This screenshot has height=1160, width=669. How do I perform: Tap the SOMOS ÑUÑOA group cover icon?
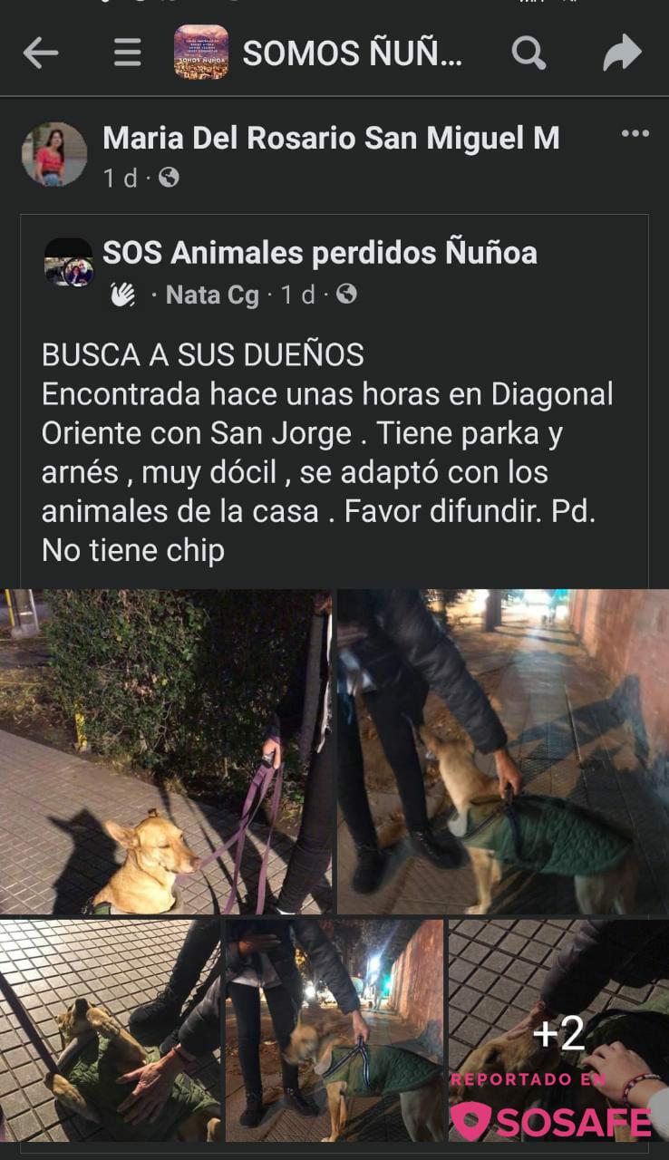coord(201,52)
